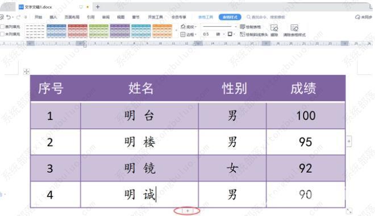
Task: Click the 性别 header cell
Action: click(232, 88)
